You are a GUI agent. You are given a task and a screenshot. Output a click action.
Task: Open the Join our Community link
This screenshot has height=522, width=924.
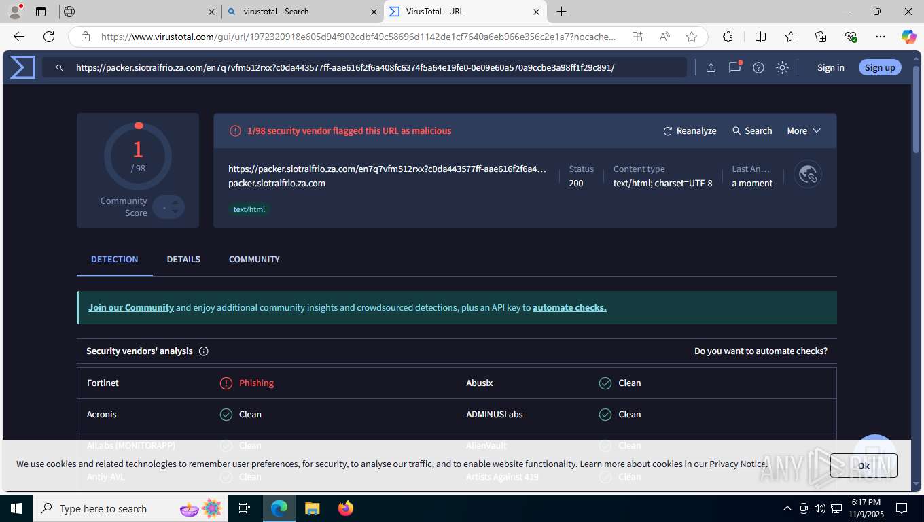pos(131,307)
